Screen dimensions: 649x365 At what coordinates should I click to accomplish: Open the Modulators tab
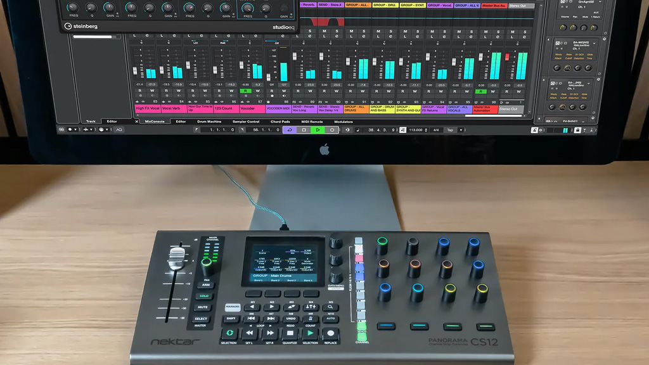point(343,122)
